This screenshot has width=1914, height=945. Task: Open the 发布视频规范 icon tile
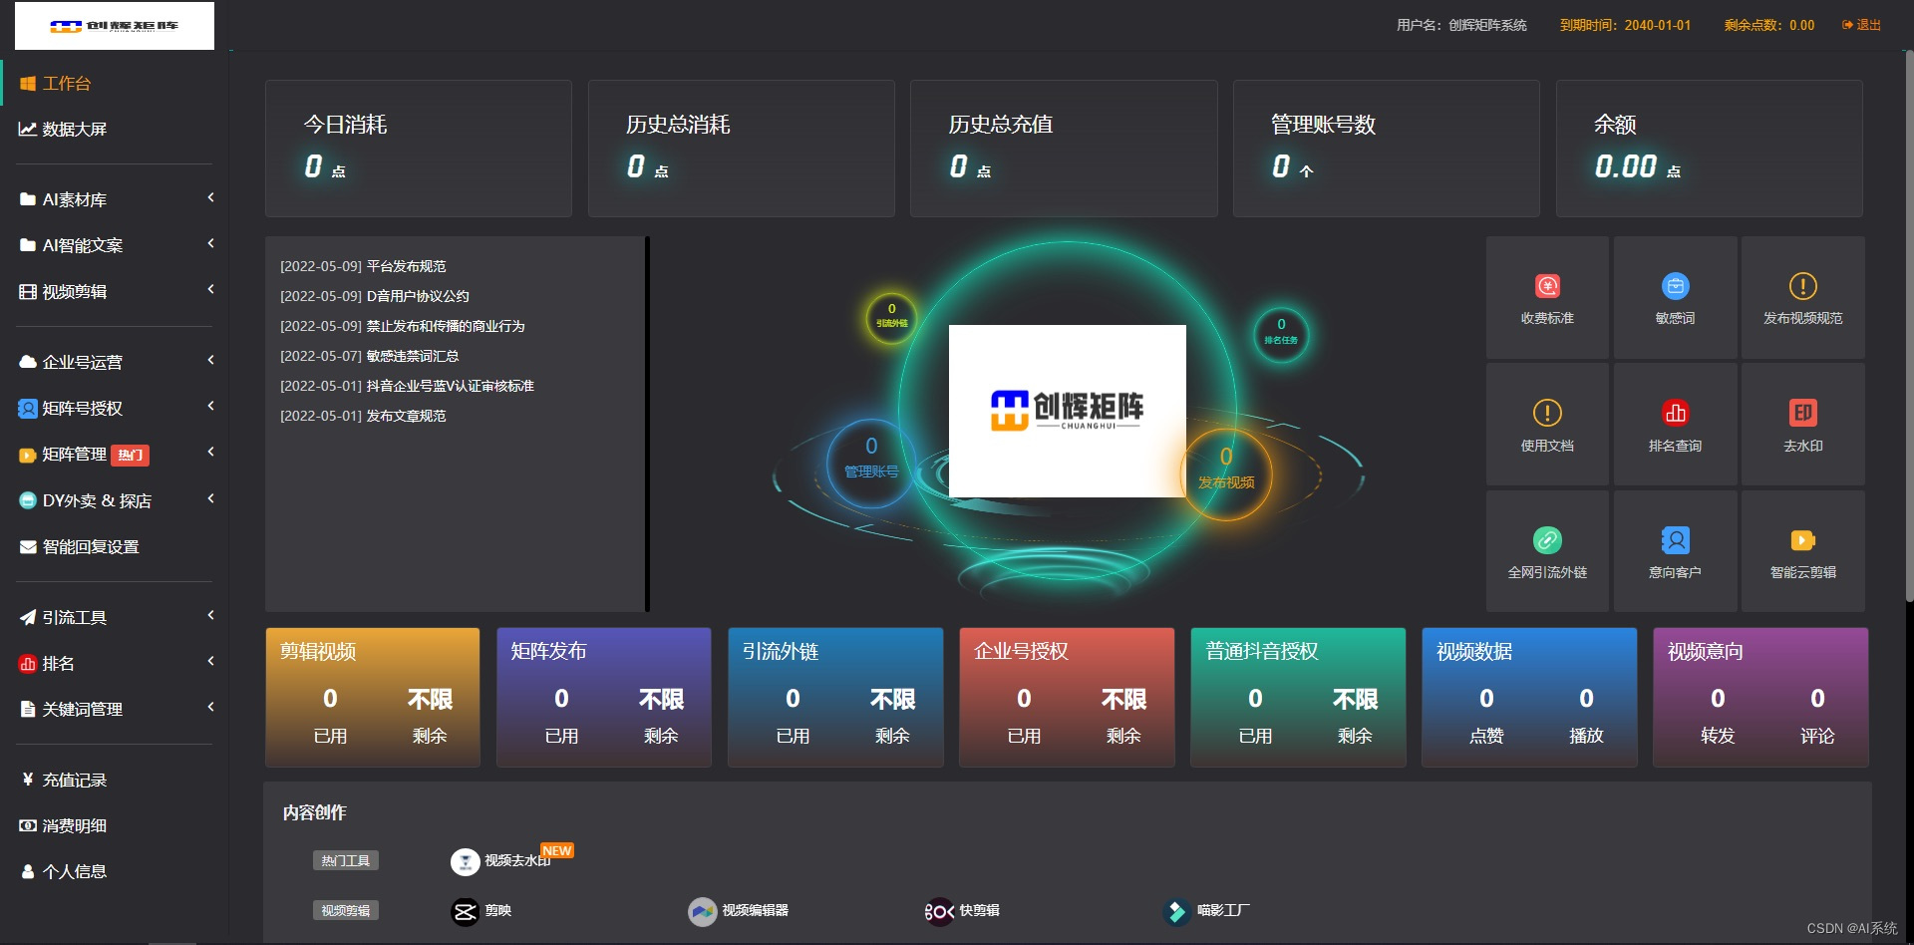pos(1802,286)
